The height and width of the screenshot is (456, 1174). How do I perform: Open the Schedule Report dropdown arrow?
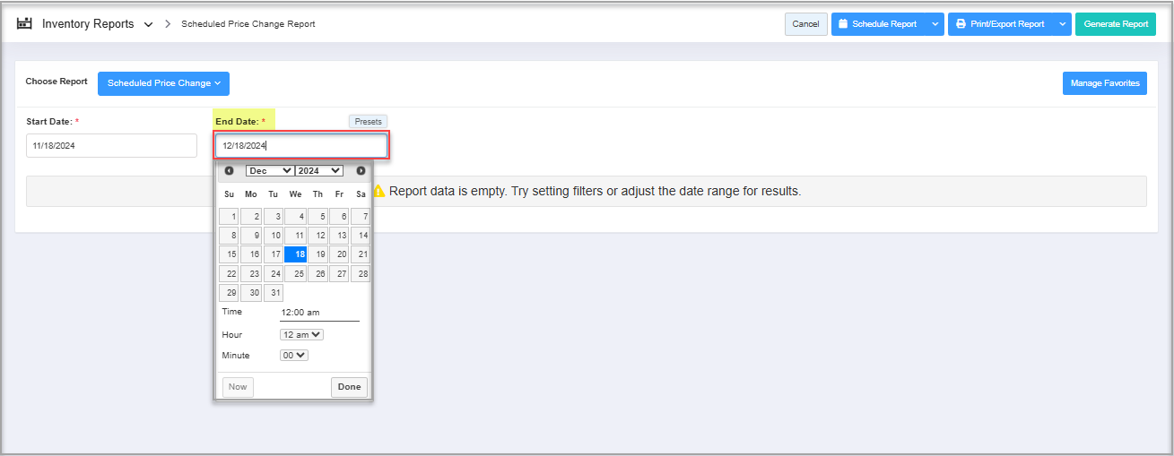(x=935, y=24)
